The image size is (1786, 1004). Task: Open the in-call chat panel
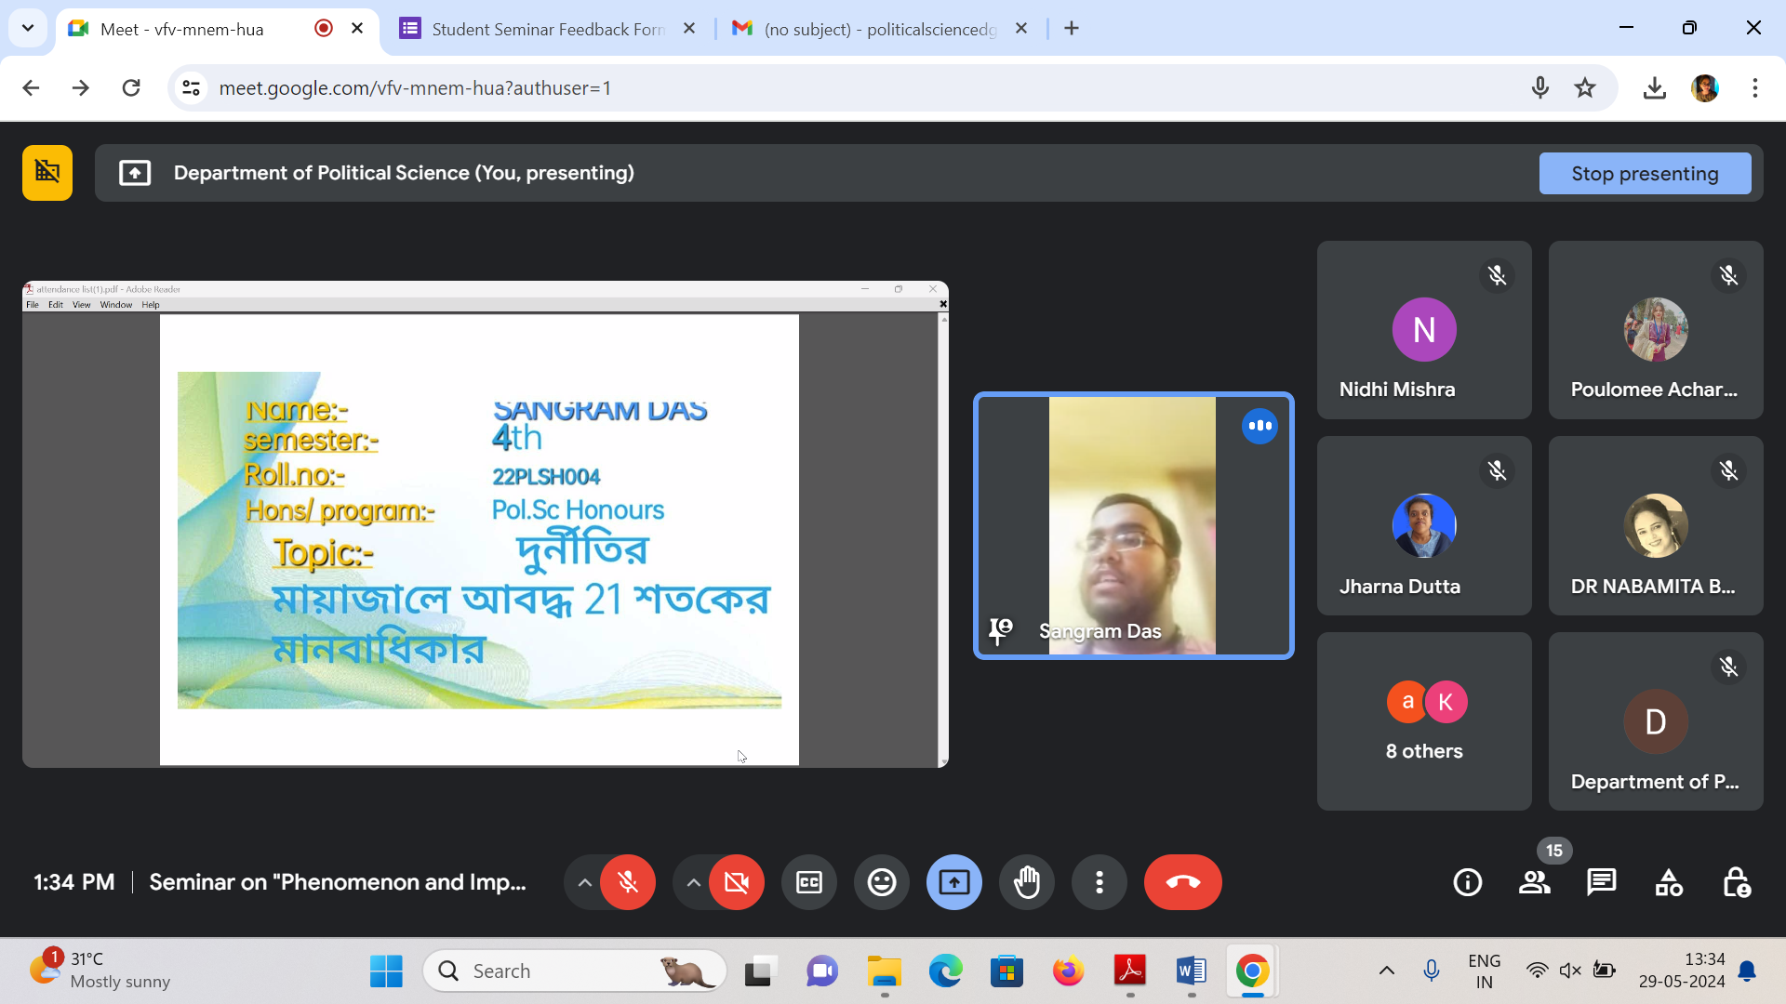click(x=1601, y=882)
